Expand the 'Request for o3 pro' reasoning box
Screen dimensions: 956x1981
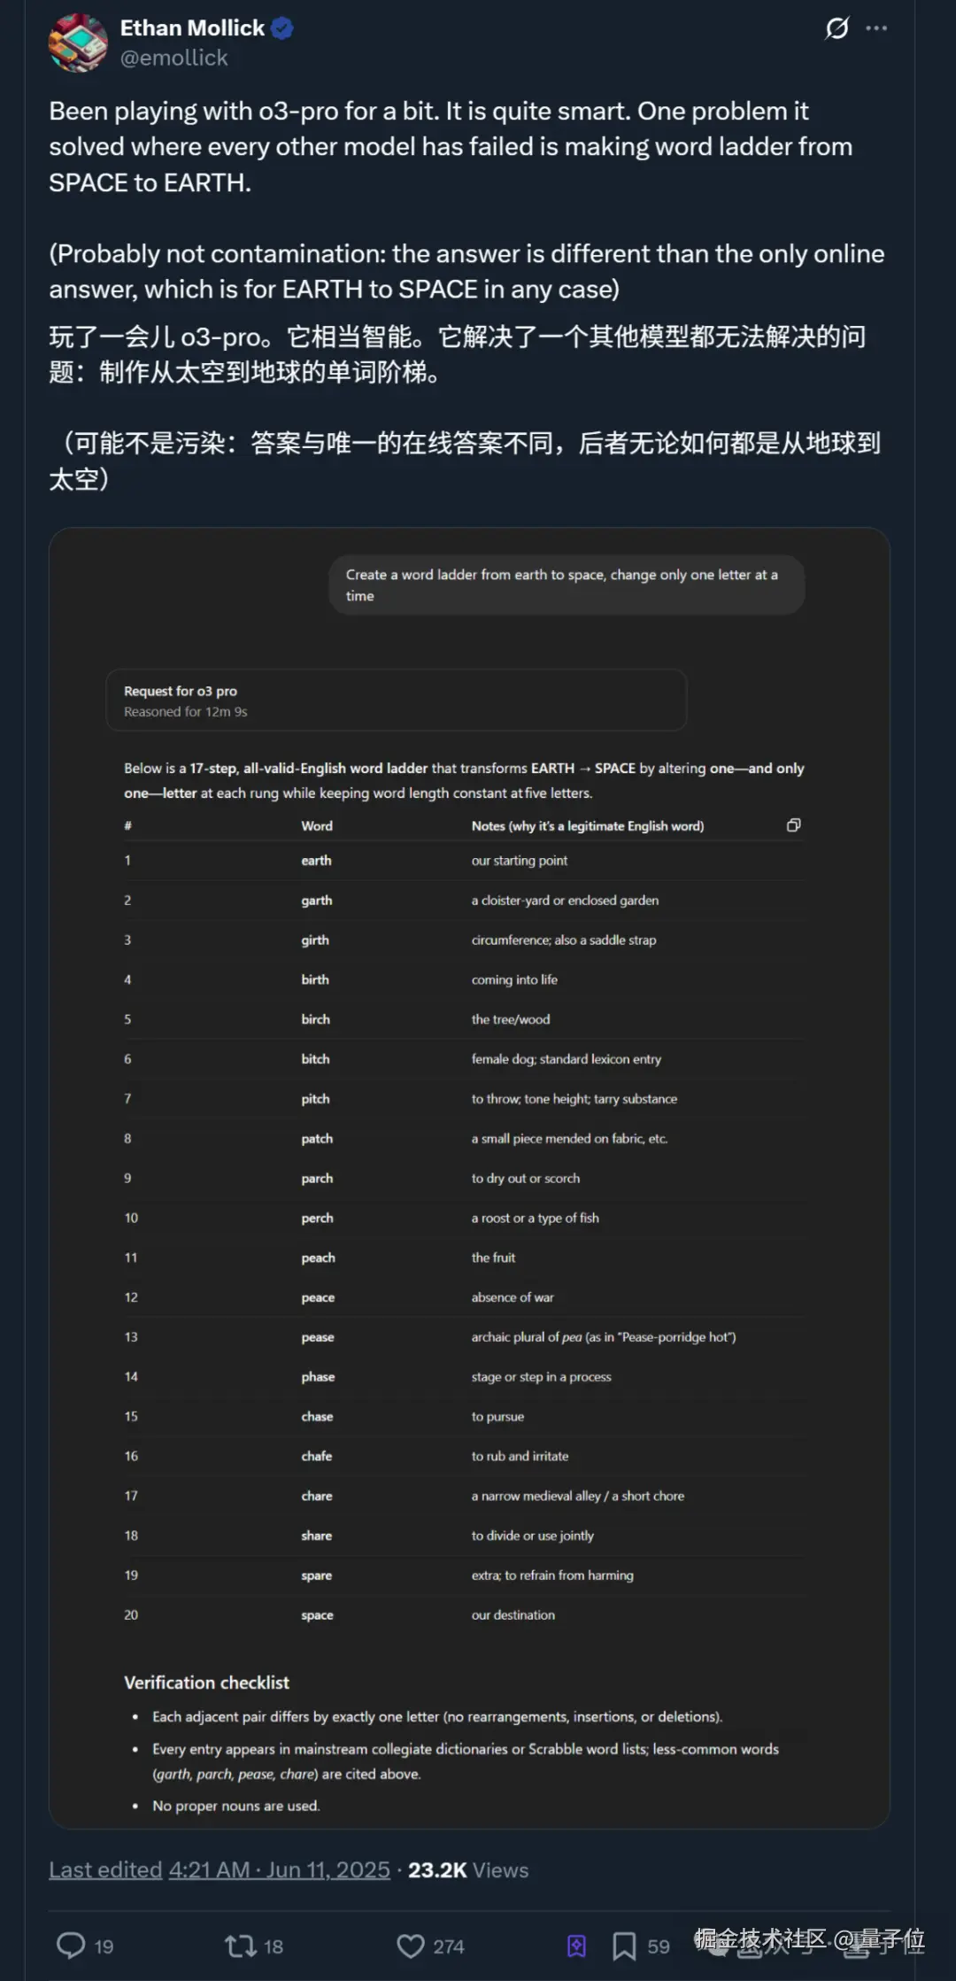396,700
